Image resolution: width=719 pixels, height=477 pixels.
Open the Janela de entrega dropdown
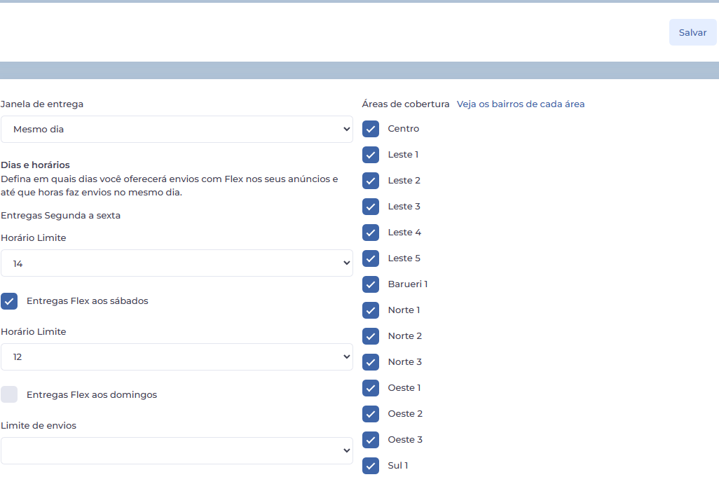tap(177, 129)
